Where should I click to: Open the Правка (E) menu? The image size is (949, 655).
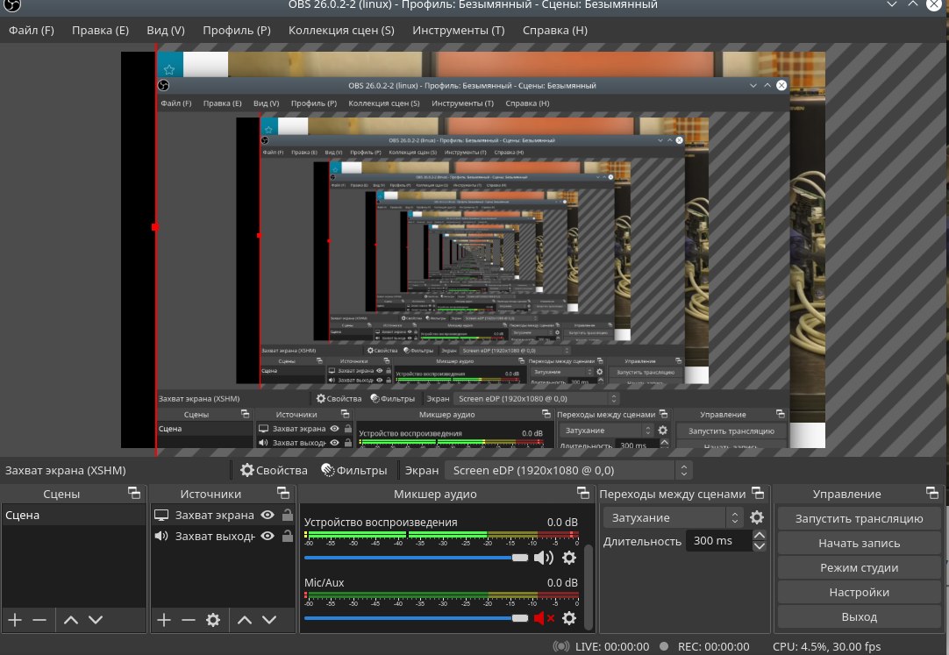click(101, 30)
